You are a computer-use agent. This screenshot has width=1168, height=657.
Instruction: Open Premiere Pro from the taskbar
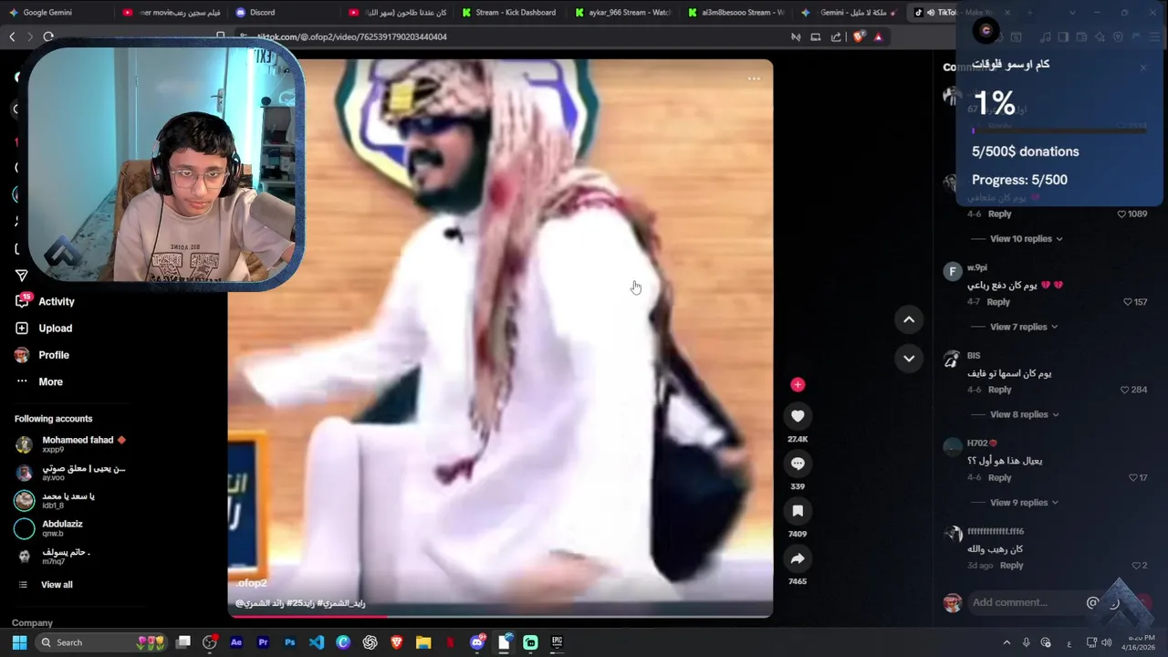coord(263,642)
